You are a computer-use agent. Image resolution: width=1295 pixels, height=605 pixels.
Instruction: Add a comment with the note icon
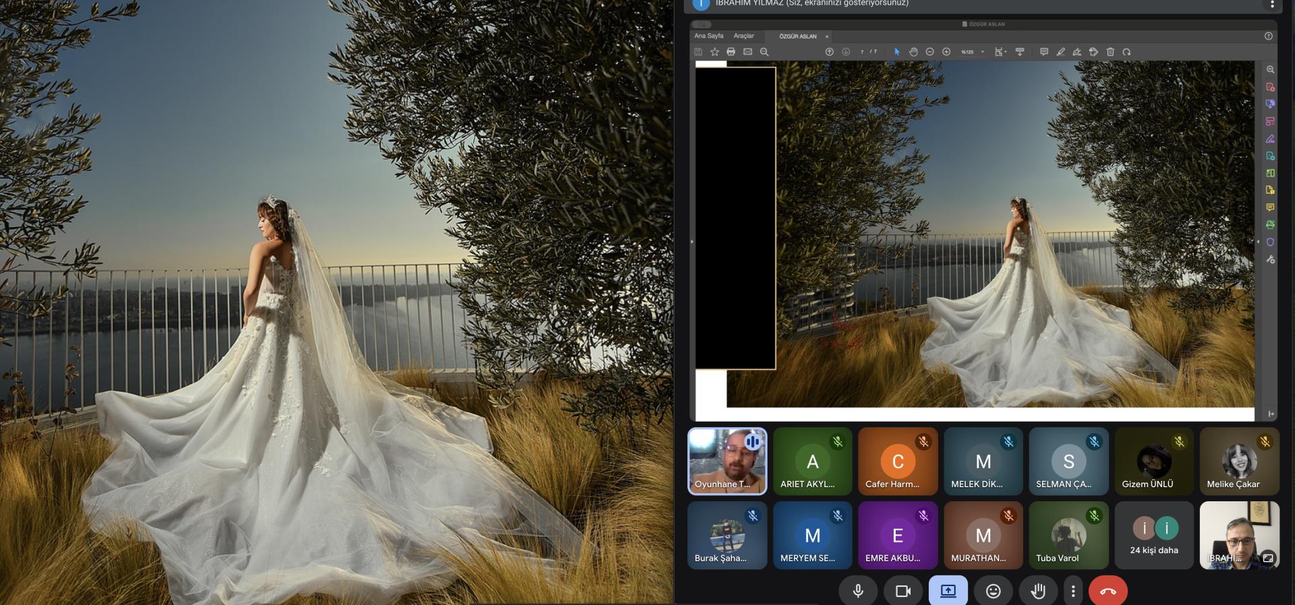1044,52
